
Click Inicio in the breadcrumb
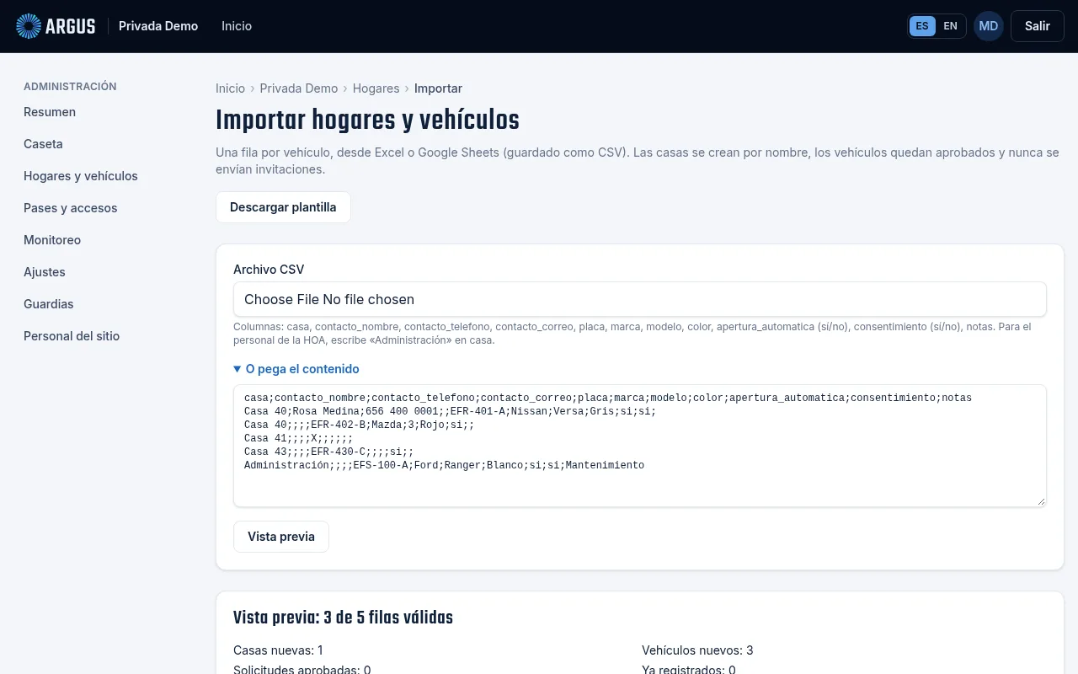[x=230, y=88]
